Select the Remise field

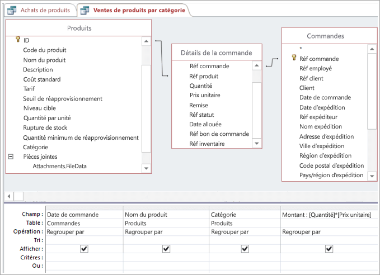199,105
